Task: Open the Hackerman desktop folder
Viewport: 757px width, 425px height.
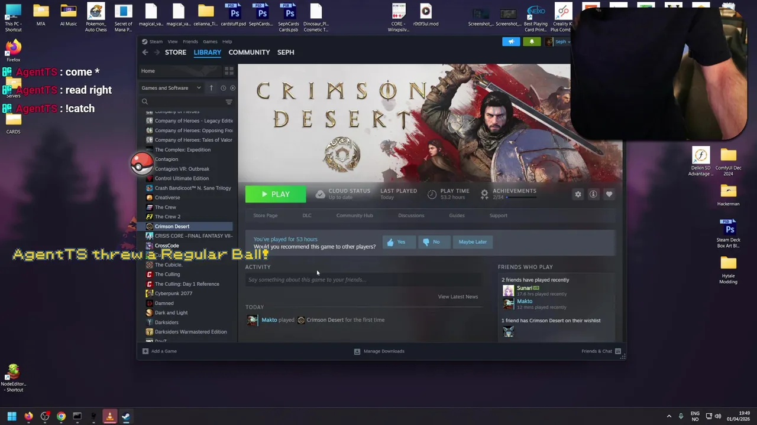Action: (728, 196)
